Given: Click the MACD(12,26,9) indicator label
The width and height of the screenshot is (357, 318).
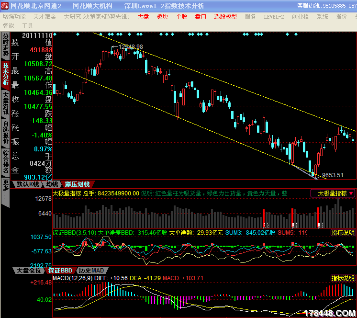Looking at the screenshot, I should click(73, 278).
